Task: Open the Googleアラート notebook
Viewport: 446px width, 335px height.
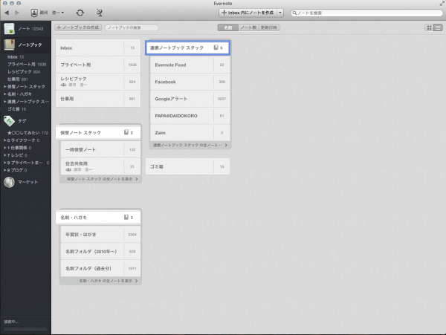Action: point(190,99)
